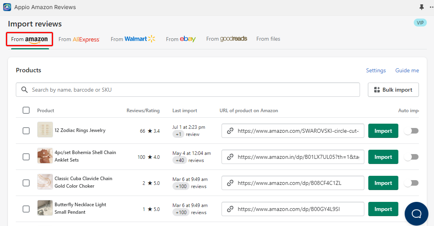Open the more options menu in the header

point(431,7)
